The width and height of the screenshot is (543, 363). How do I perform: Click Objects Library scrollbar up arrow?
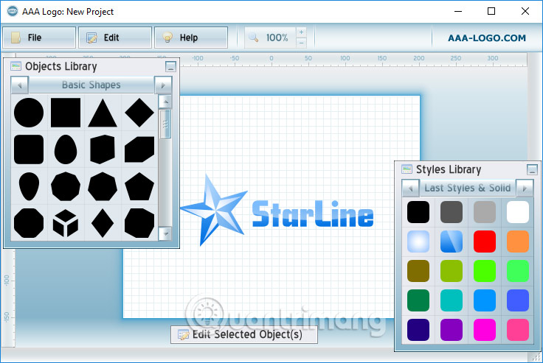(165, 102)
